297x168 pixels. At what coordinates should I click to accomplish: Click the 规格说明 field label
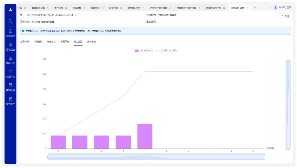pos(151,22)
